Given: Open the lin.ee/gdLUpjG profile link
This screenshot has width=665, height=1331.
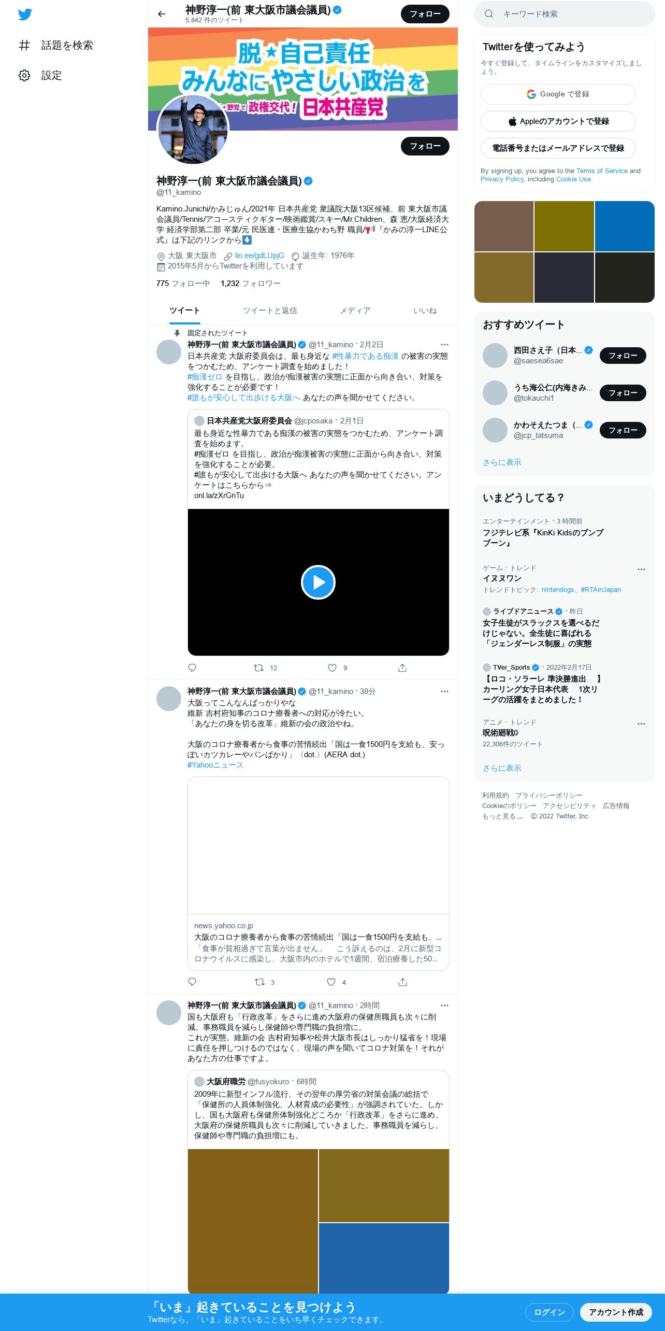Looking at the screenshot, I should point(259,256).
